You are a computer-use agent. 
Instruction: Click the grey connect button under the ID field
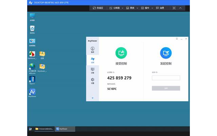[x=166, y=88]
